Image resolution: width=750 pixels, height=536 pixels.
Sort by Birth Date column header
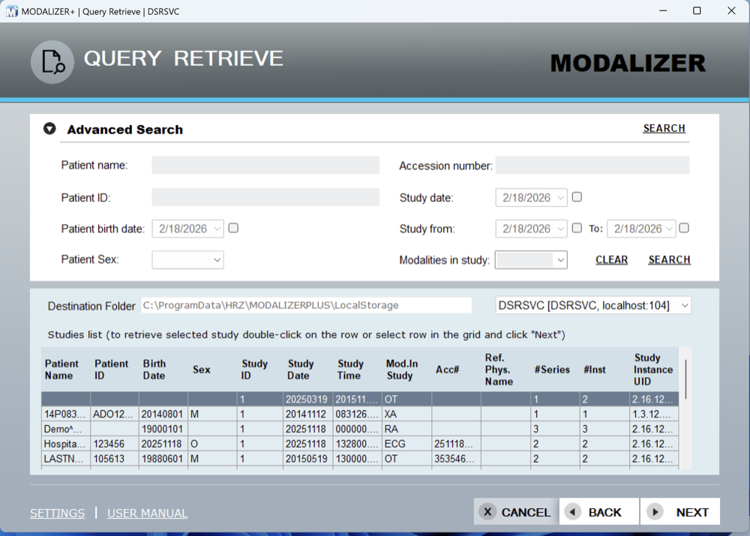[x=163, y=370]
